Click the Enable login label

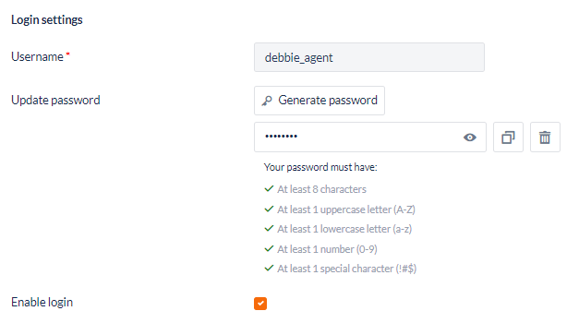(x=42, y=302)
